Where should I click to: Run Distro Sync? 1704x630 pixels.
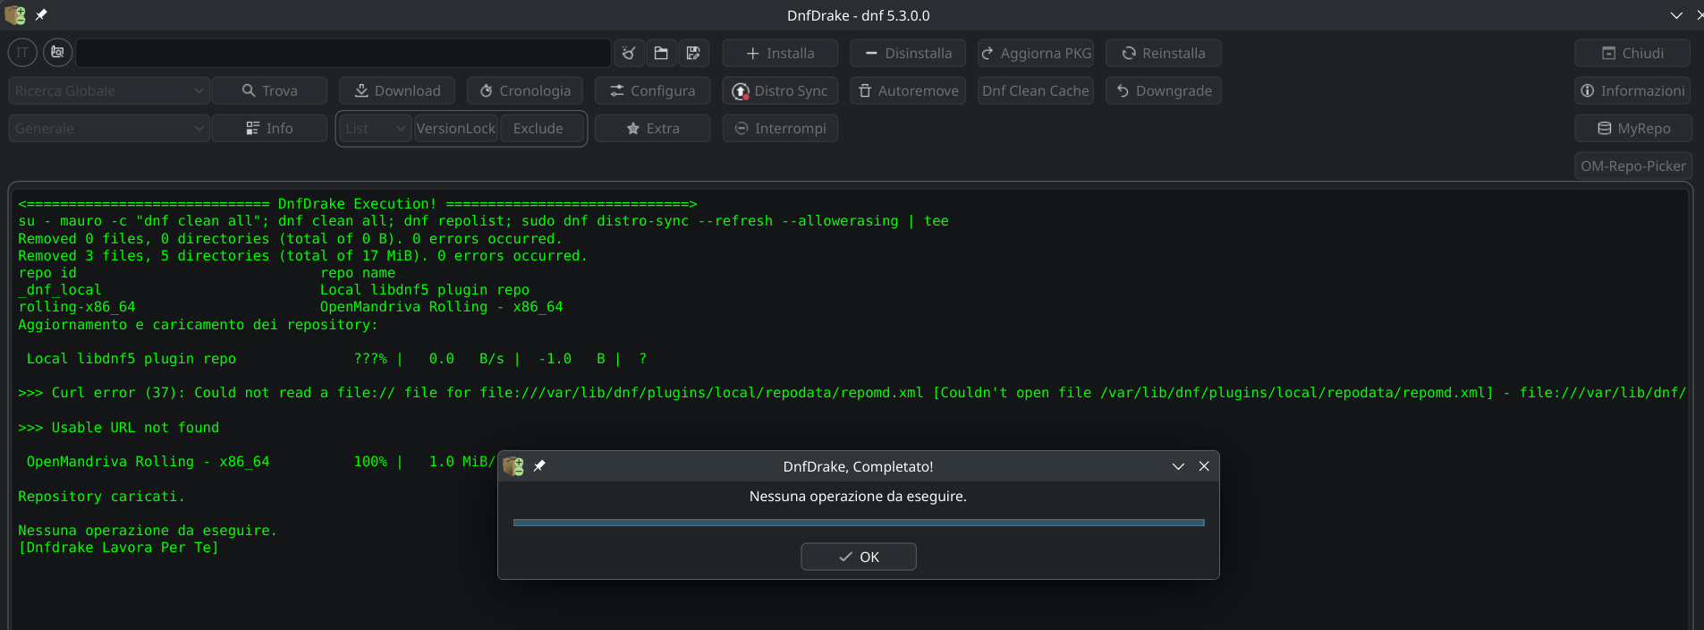coord(780,90)
